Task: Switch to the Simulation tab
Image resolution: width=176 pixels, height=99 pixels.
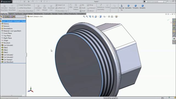Action: pyautogui.click(x=81, y=14)
